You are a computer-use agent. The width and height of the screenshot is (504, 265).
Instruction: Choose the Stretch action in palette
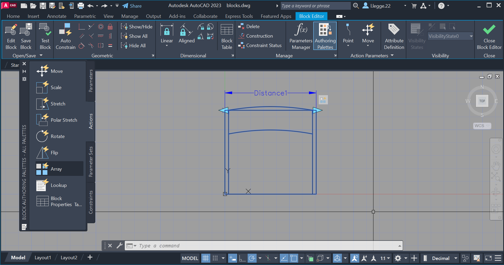click(x=60, y=104)
